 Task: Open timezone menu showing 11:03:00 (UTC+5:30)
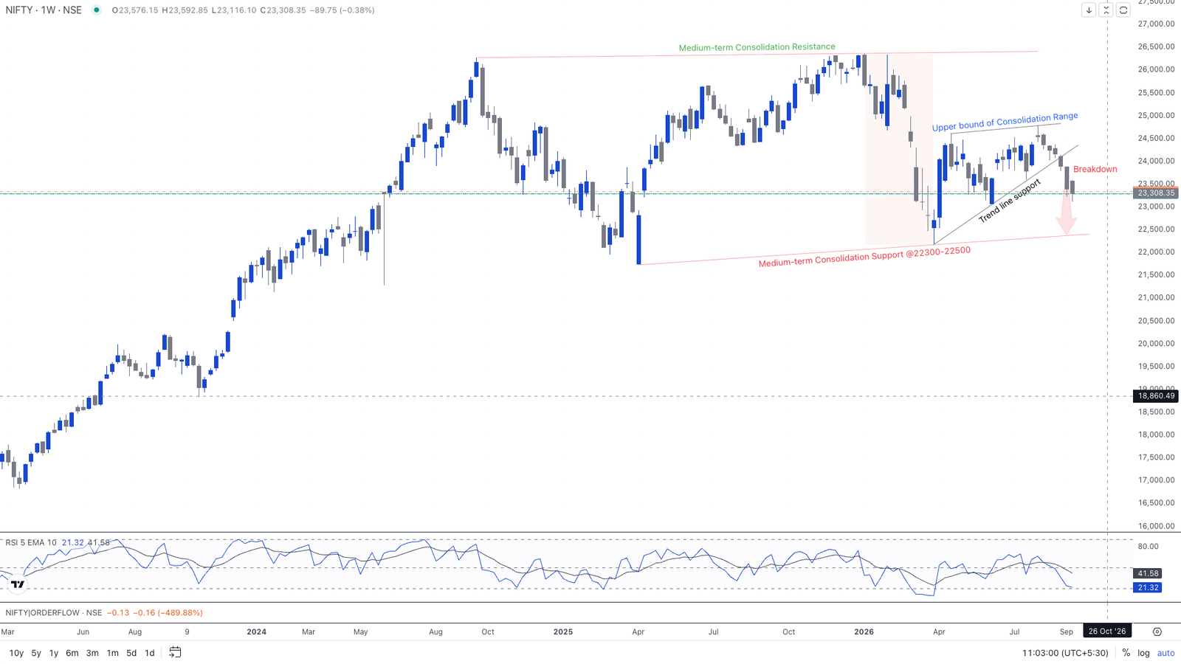pyautogui.click(x=1065, y=653)
